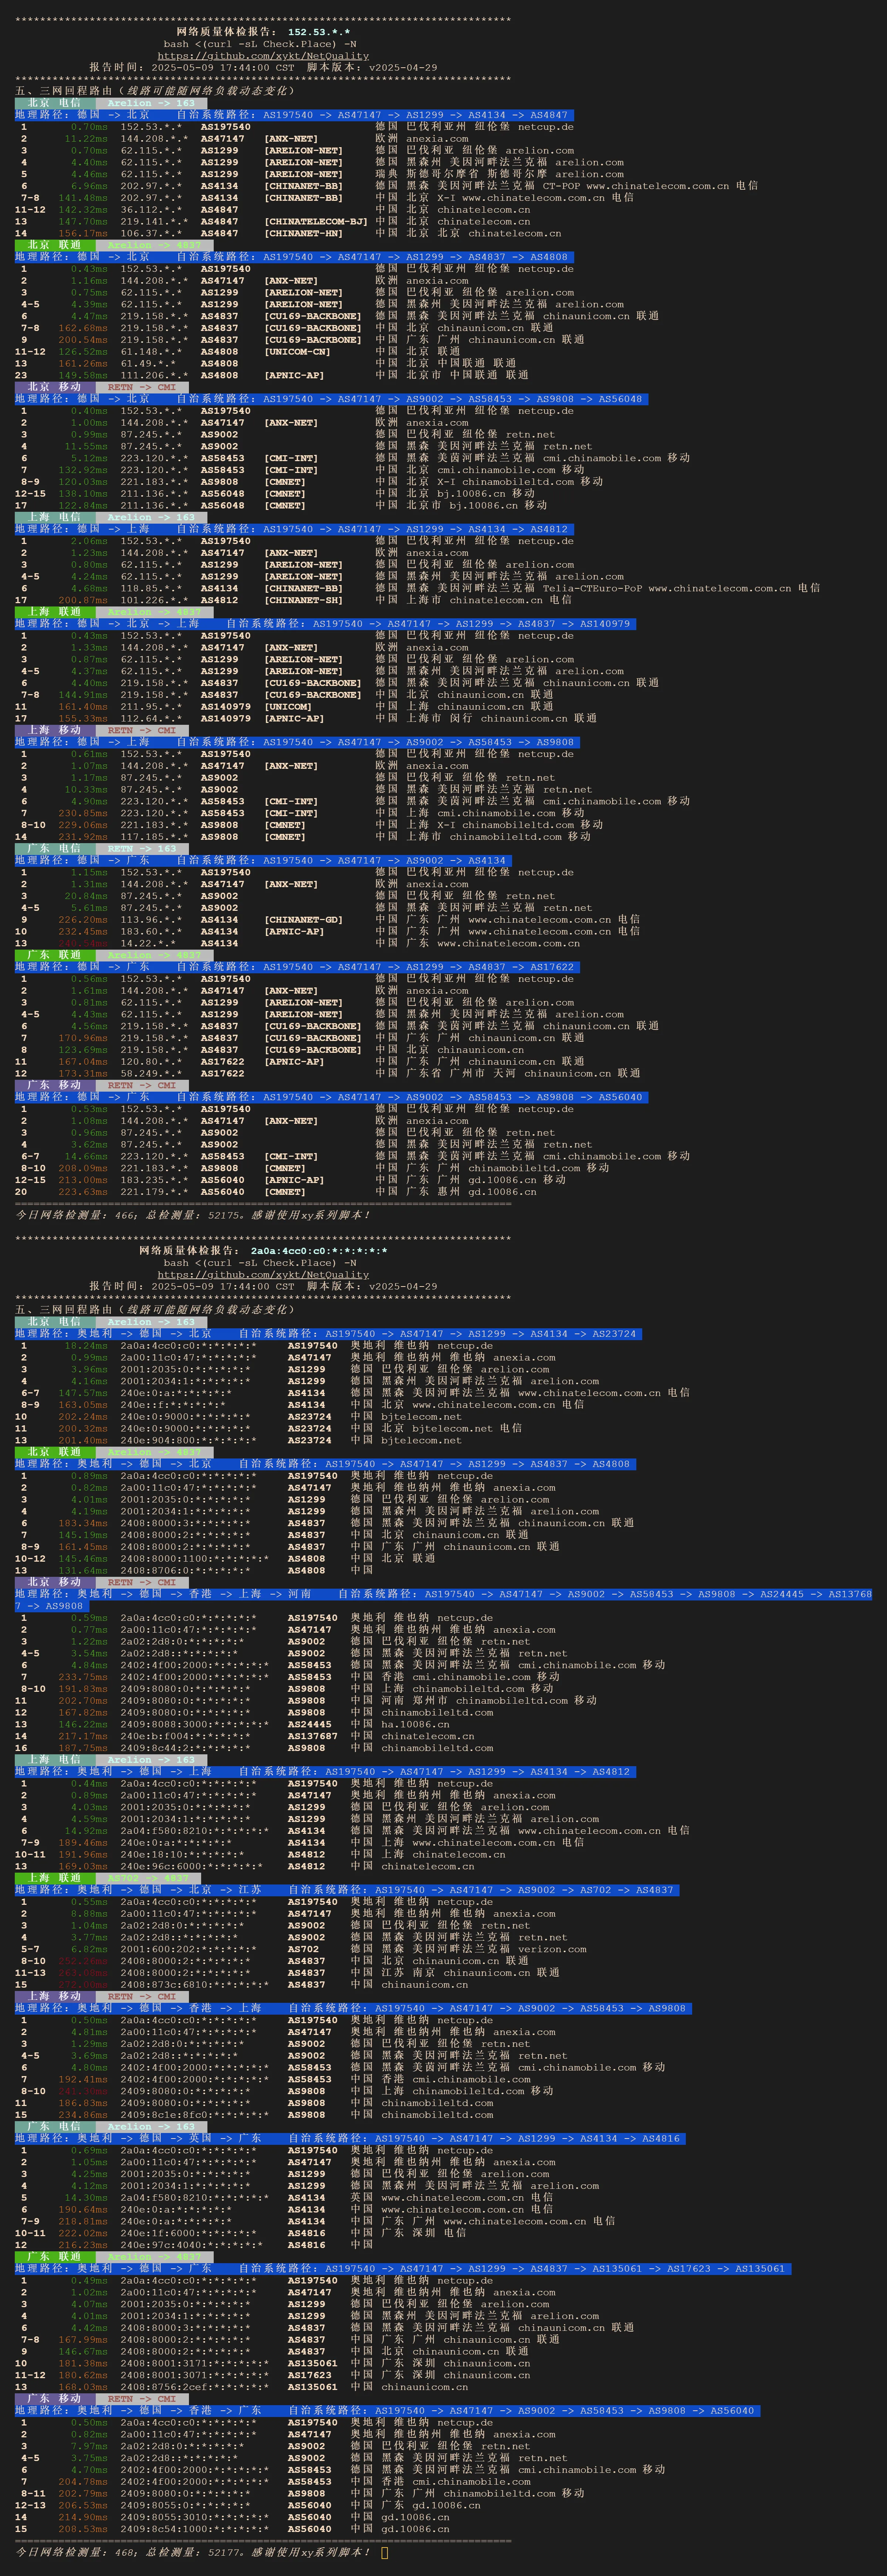Click the [CHINANET-SH] network tag
887x2576 pixels.
[x=303, y=600]
